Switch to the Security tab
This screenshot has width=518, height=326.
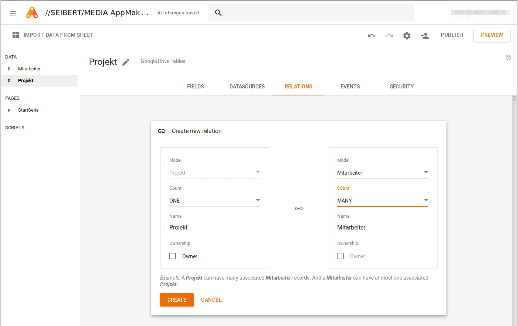[402, 87]
